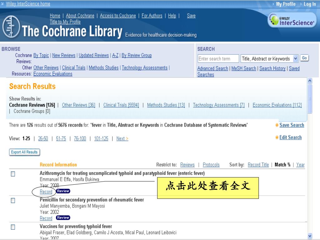
Task: Click scrollbar down arrow
Action: click(310, 236)
